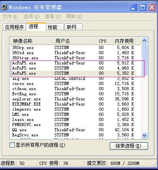Click LOCAL SERVICE user name cell
158x170 pixels.
click(x=70, y=79)
